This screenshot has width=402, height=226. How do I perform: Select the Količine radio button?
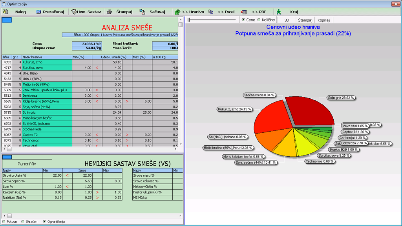point(259,20)
